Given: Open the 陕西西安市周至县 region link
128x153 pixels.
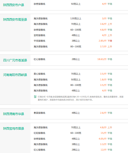Looking at the screenshot, I should click(x=15, y=20).
